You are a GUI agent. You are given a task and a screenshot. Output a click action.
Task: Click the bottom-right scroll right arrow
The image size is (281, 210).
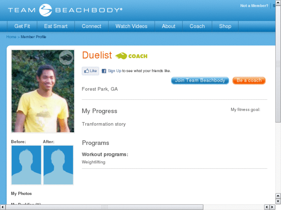click(x=272, y=207)
